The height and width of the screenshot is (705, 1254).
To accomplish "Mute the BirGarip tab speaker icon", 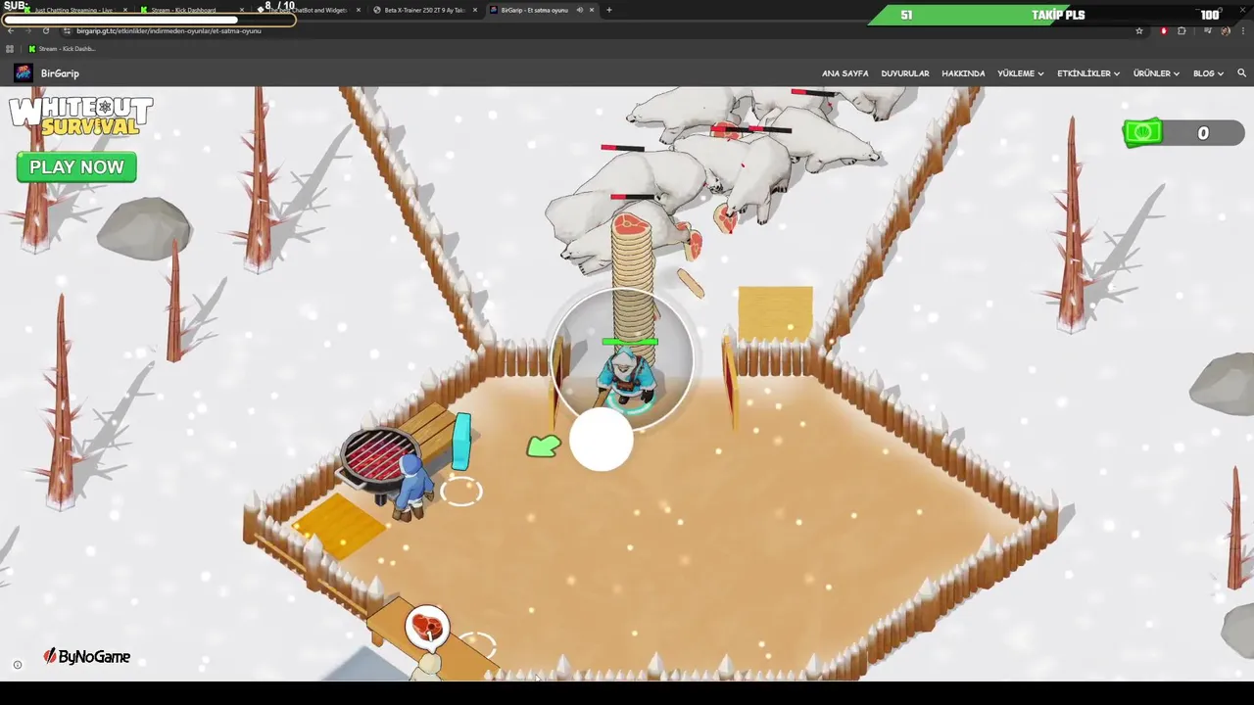I will [579, 10].
